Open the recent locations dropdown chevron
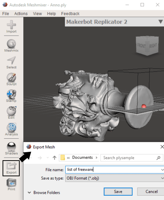Viewport: 164px width, 200px height. [x=48, y=158]
